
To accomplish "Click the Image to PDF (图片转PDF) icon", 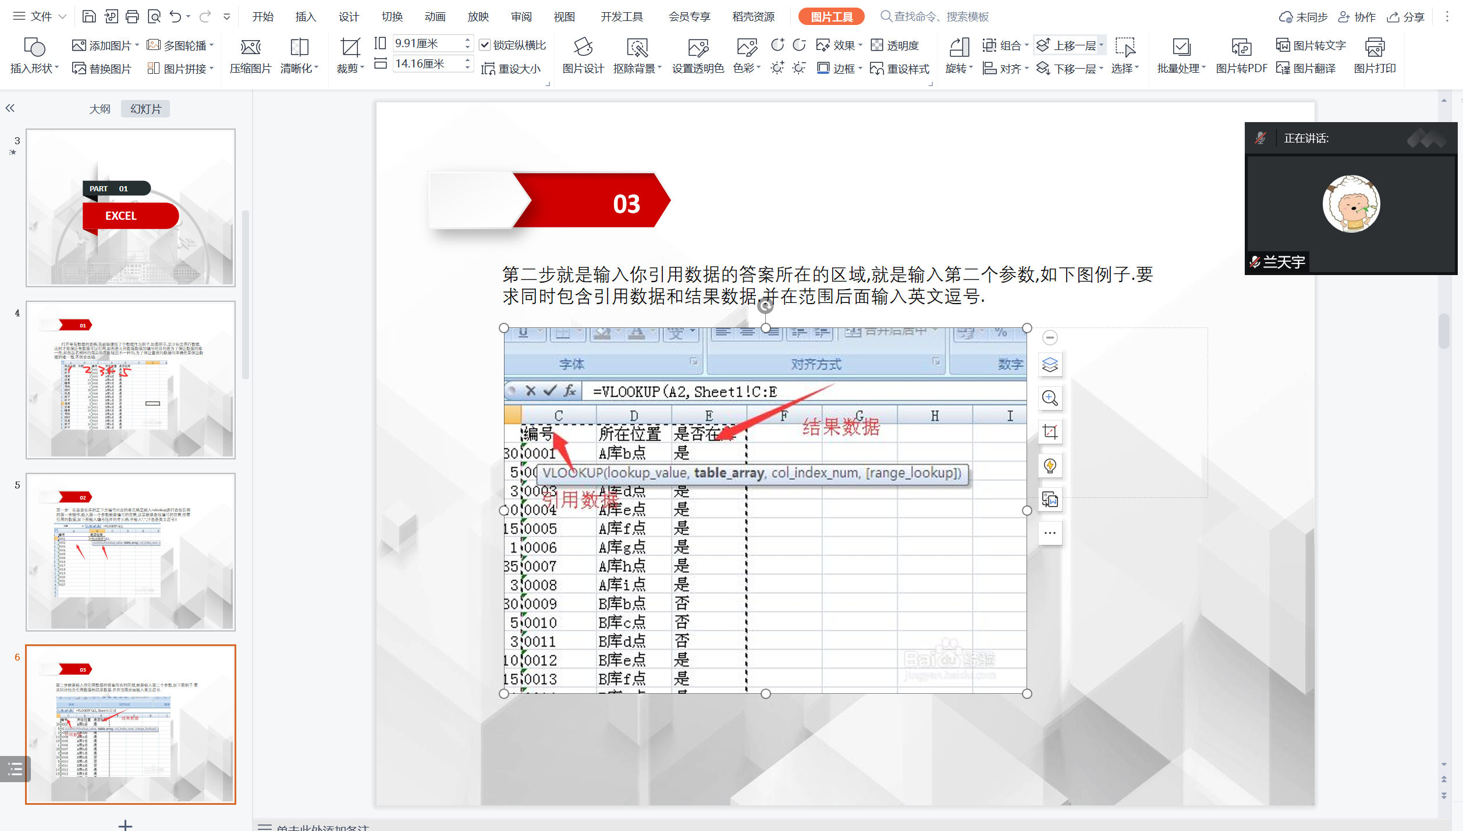I will (x=1241, y=47).
